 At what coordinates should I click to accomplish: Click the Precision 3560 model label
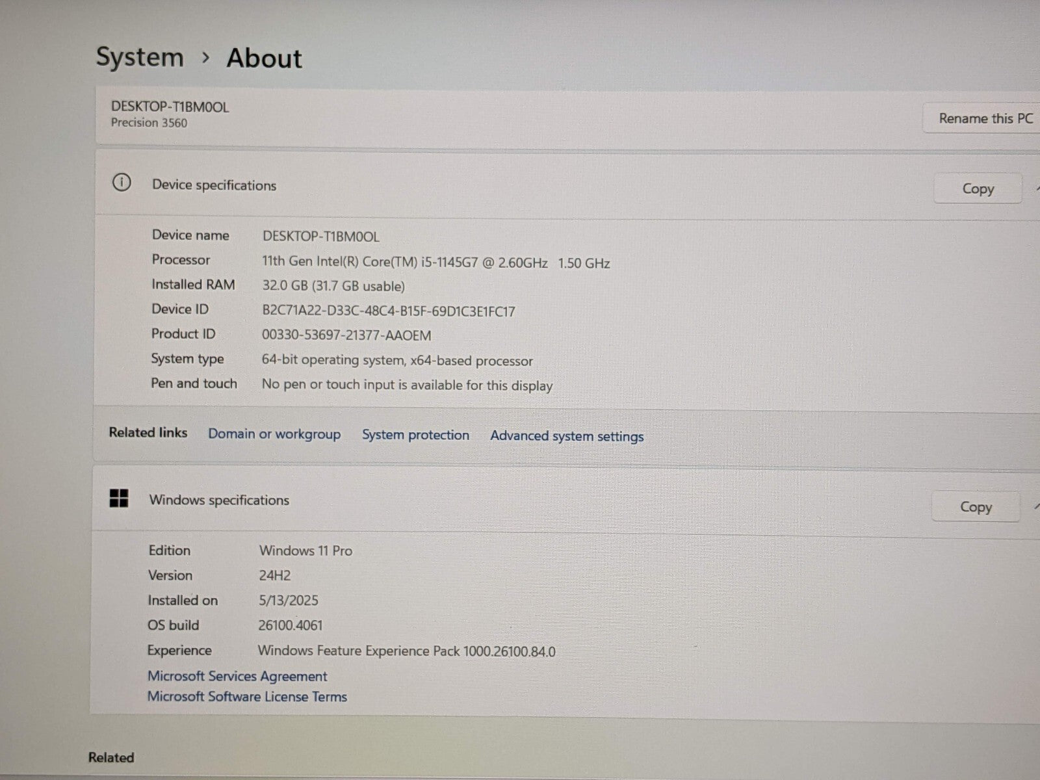[x=149, y=123]
